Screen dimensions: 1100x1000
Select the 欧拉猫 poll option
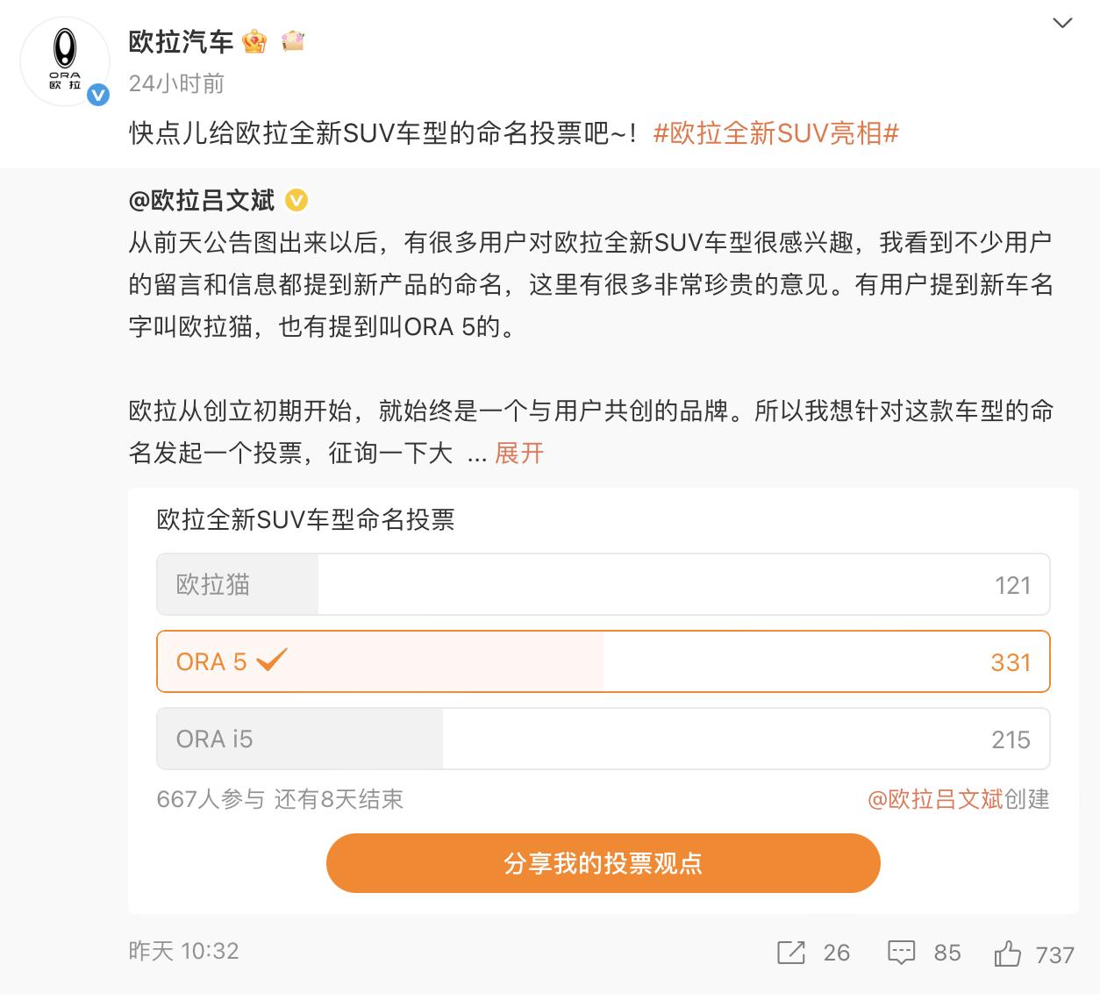(x=603, y=584)
